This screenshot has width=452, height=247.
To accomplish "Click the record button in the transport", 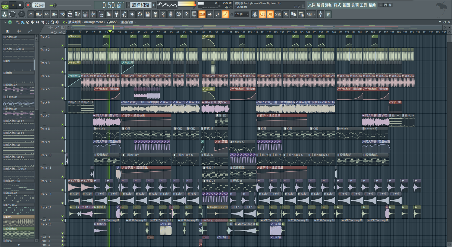I will tap(28, 5).
